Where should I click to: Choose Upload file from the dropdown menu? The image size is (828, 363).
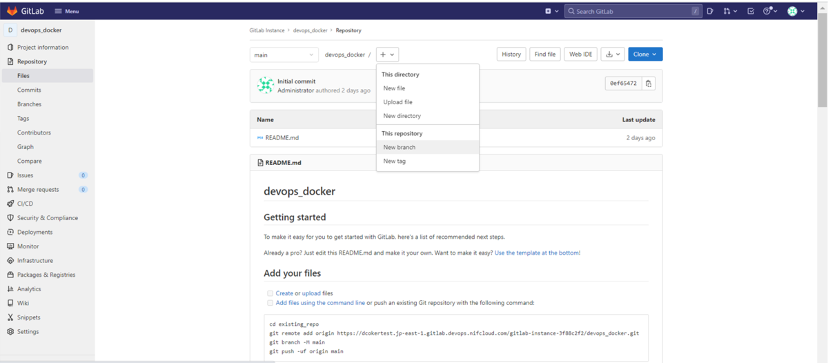pos(398,102)
